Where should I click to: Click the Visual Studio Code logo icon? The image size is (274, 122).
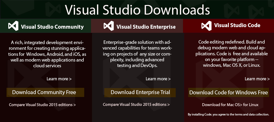click(206, 26)
